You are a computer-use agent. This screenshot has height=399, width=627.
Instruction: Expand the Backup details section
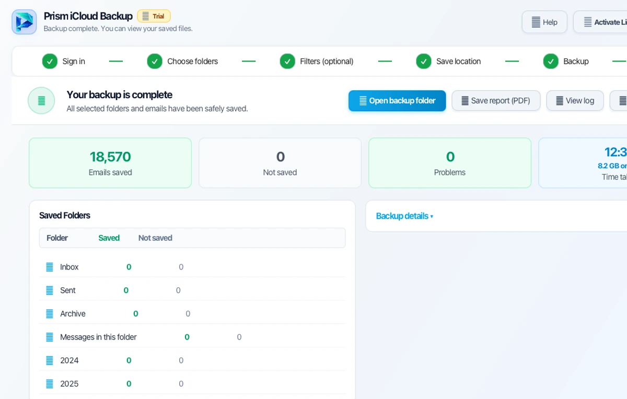[404, 216]
